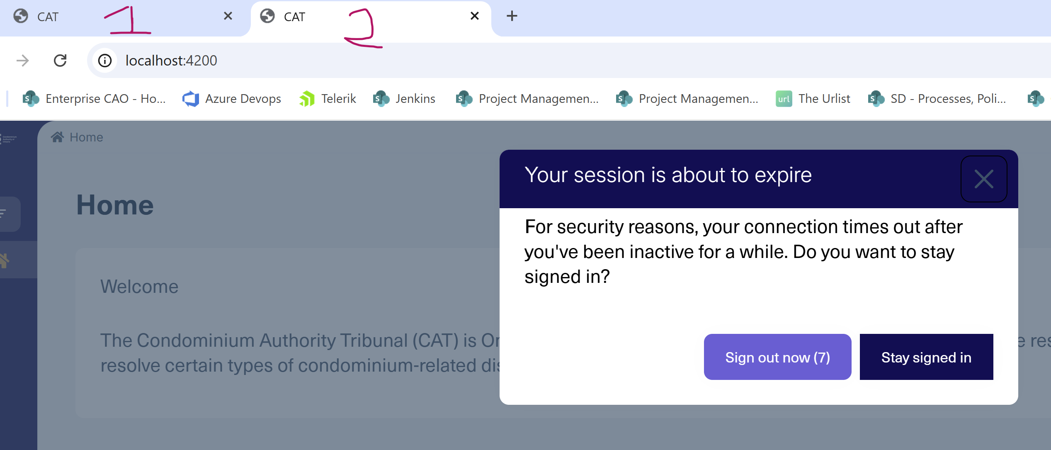Click Sign out now button
The height and width of the screenshot is (450, 1051).
[777, 357]
